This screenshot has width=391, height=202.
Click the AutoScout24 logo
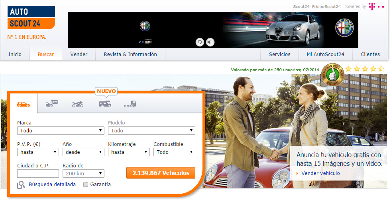pos(31,17)
